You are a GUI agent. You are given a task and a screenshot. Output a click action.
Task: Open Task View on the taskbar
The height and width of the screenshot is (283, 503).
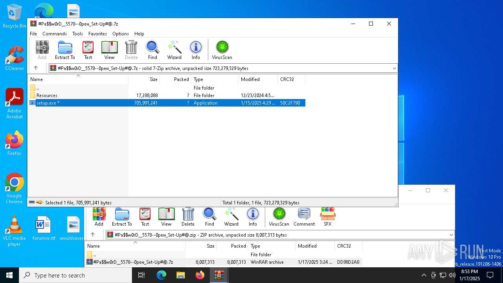(142, 275)
